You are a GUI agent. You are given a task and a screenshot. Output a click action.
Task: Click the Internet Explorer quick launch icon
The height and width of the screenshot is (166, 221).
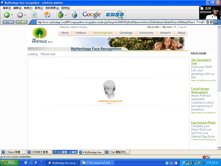coord(31,163)
